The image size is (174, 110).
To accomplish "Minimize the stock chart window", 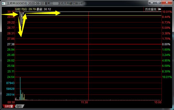I will coord(151,3).
